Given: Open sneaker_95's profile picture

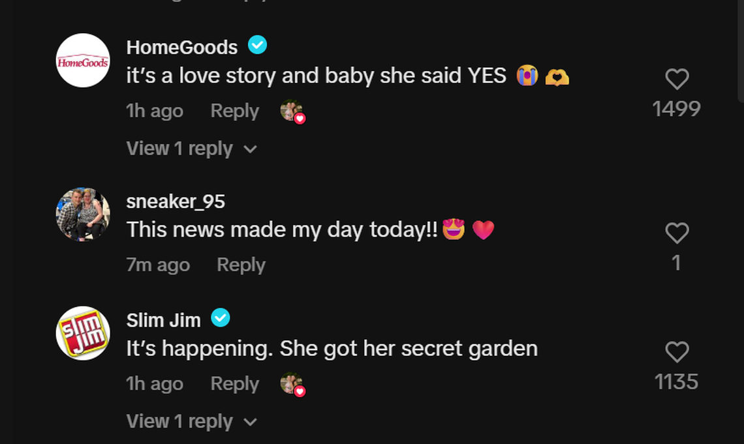Looking at the screenshot, I should tap(82, 215).
